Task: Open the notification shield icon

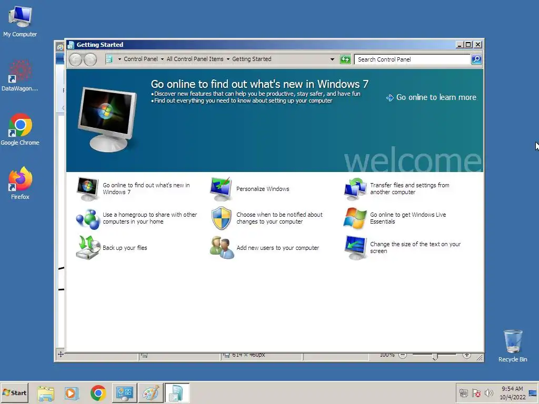Action: (x=221, y=218)
